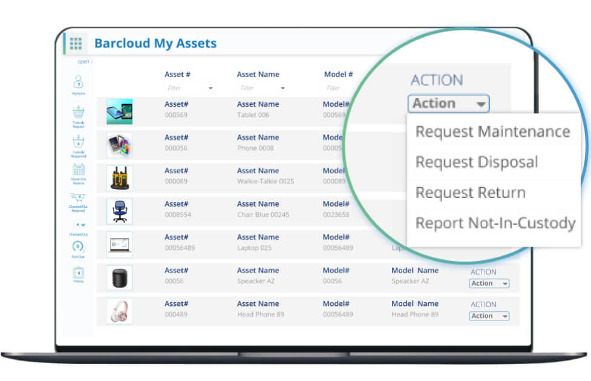Select asset number 0008954

pyautogui.click(x=178, y=214)
